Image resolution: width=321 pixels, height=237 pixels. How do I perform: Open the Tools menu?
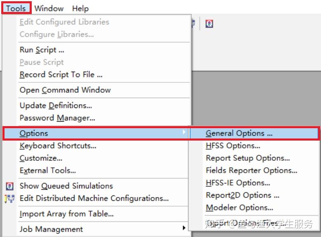(x=16, y=8)
